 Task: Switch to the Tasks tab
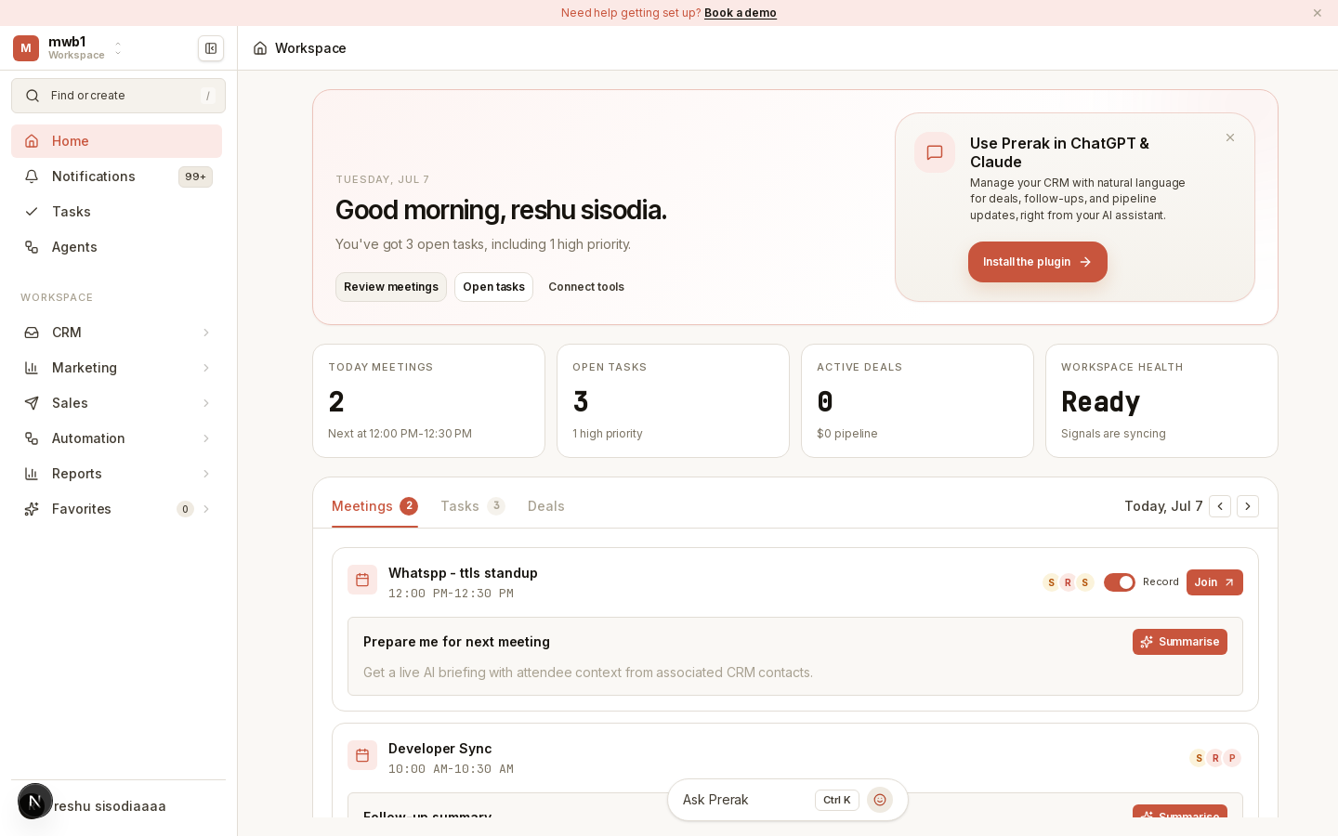click(x=473, y=506)
